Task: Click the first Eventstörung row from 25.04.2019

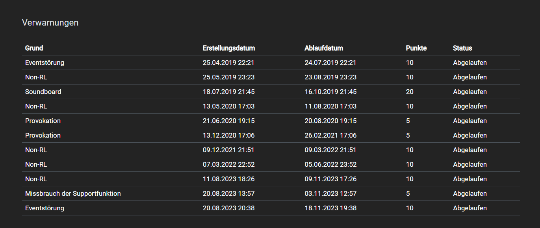Action: 271,63
